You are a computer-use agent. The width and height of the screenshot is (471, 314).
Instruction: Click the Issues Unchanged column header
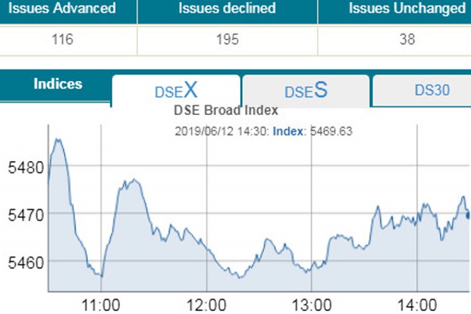407,9
